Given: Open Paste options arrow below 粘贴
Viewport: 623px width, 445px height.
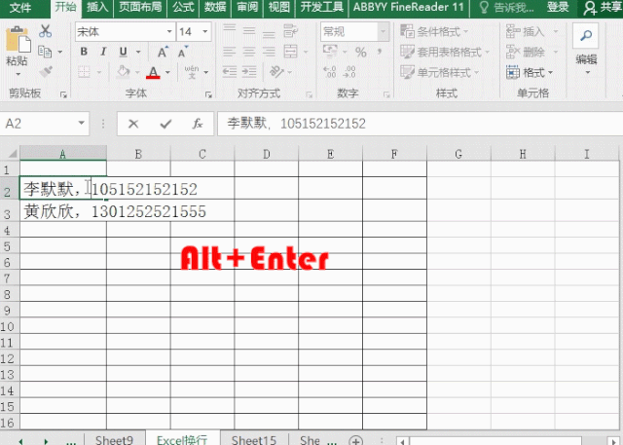Looking at the screenshot, I should (18, 74).
